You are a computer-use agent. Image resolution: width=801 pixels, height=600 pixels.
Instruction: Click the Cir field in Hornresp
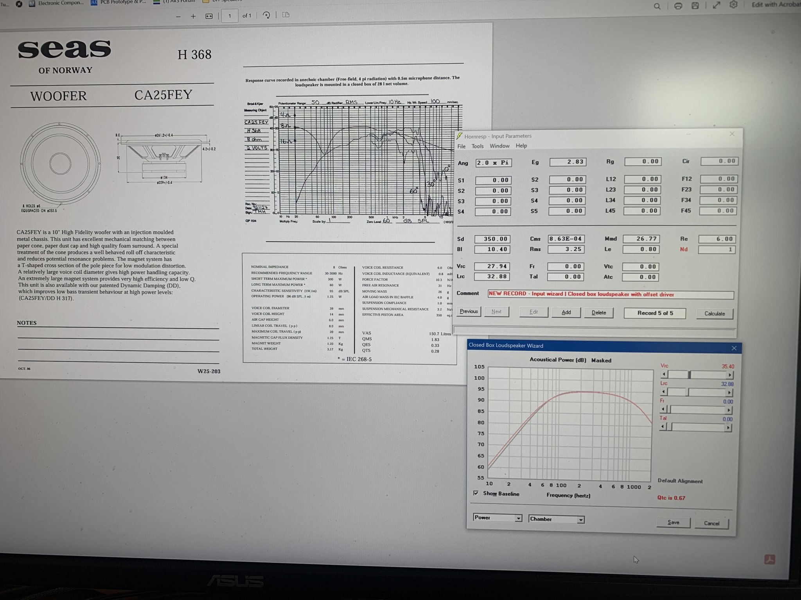(719, 161)
